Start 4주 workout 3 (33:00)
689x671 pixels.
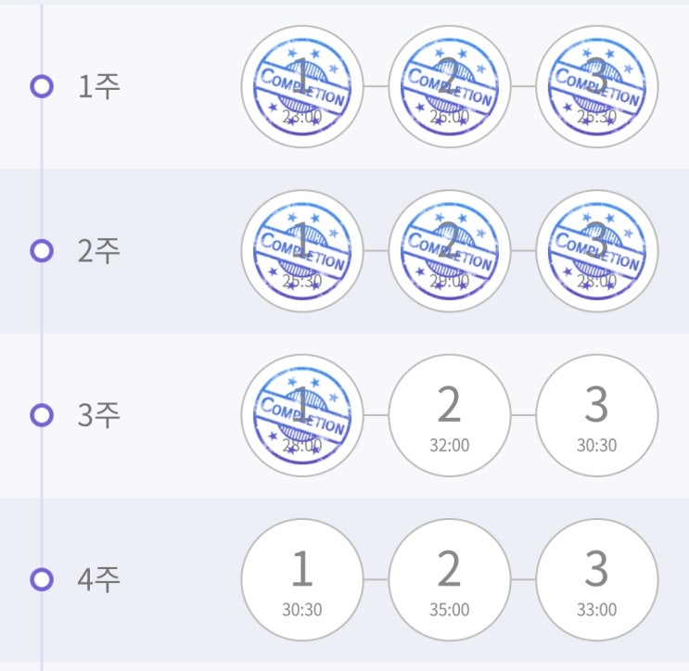point(596,579)
